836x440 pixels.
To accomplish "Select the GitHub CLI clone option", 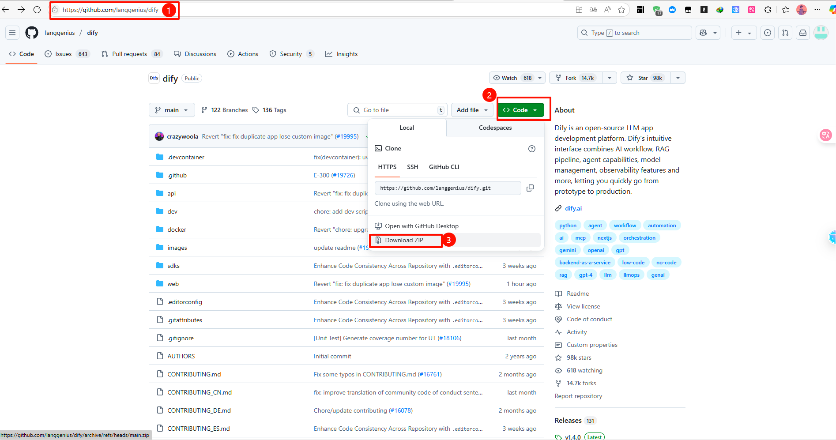I will pyautogui.click(x=444, y=167).
